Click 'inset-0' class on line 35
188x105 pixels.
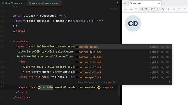pos(60,87)
